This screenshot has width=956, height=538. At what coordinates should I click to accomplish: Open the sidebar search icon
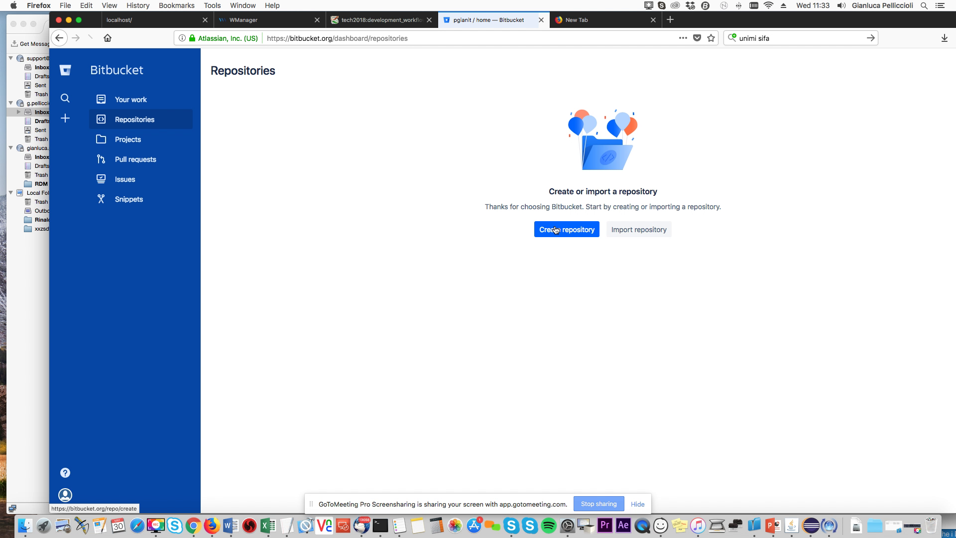65,98
